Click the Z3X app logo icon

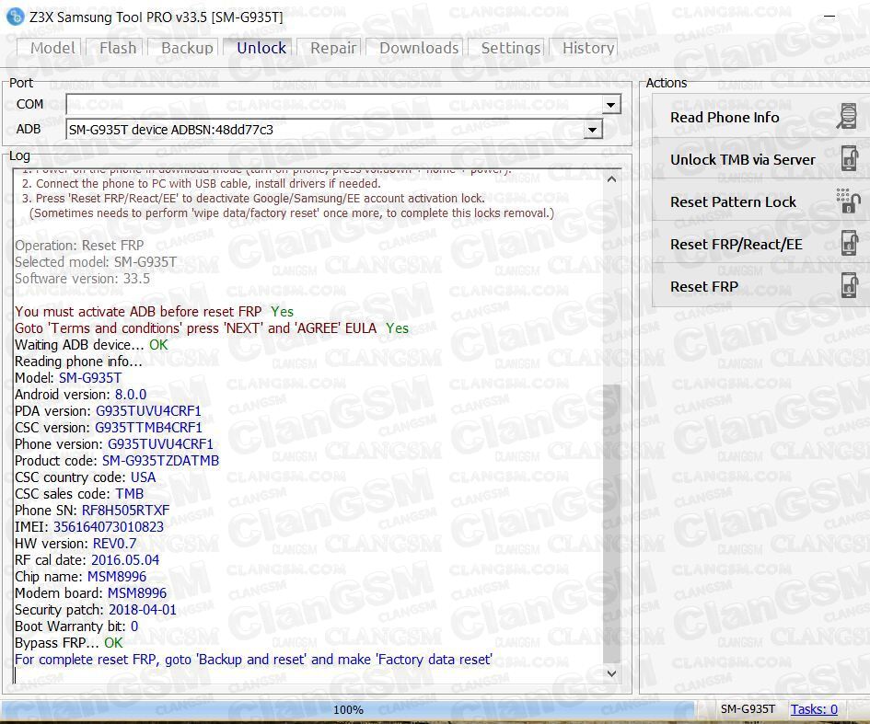(x=15, y=17)
